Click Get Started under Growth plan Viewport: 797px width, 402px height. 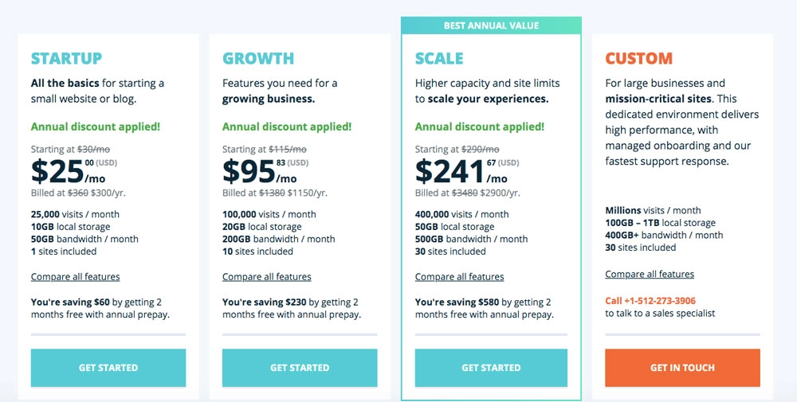(300, 368)
